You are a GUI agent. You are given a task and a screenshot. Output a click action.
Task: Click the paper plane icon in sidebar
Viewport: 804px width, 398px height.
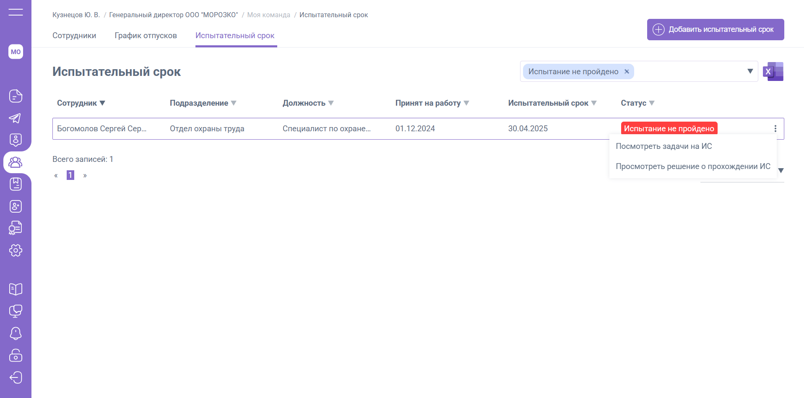pos(16,118)
